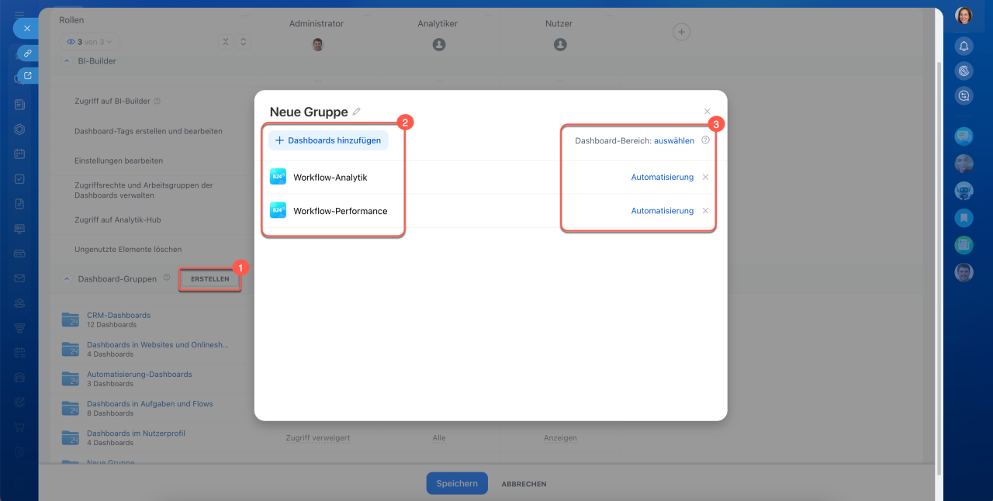Open the Automatisierung-Dashboards group
This screenshot has height=501, width=993.
pos(140,375)
